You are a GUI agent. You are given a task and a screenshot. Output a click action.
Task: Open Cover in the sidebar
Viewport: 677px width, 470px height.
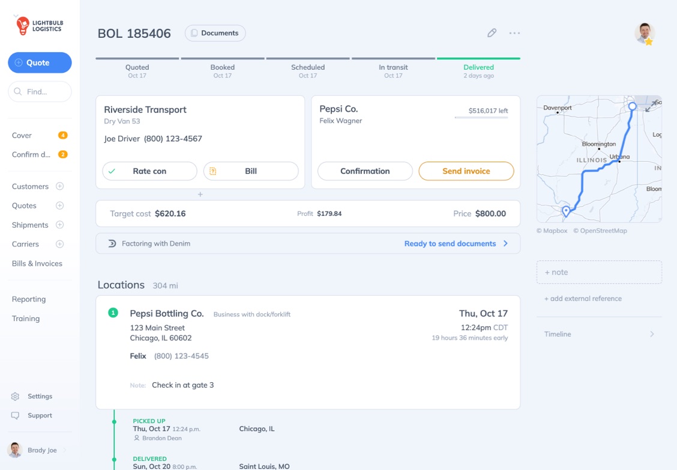coord(22,135)
